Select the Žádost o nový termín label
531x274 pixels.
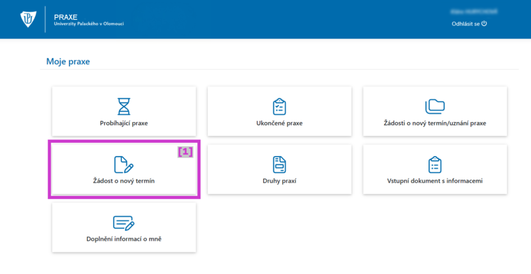coord(124,181)
